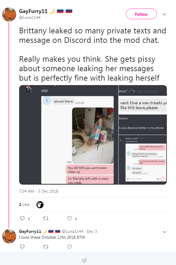The height and width of the screenshot is (265, 176).
Task: View the avatar of the user who liked
Action: pos(40,205)
